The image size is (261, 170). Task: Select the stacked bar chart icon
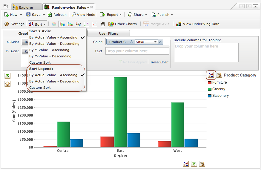coord(70,24)
